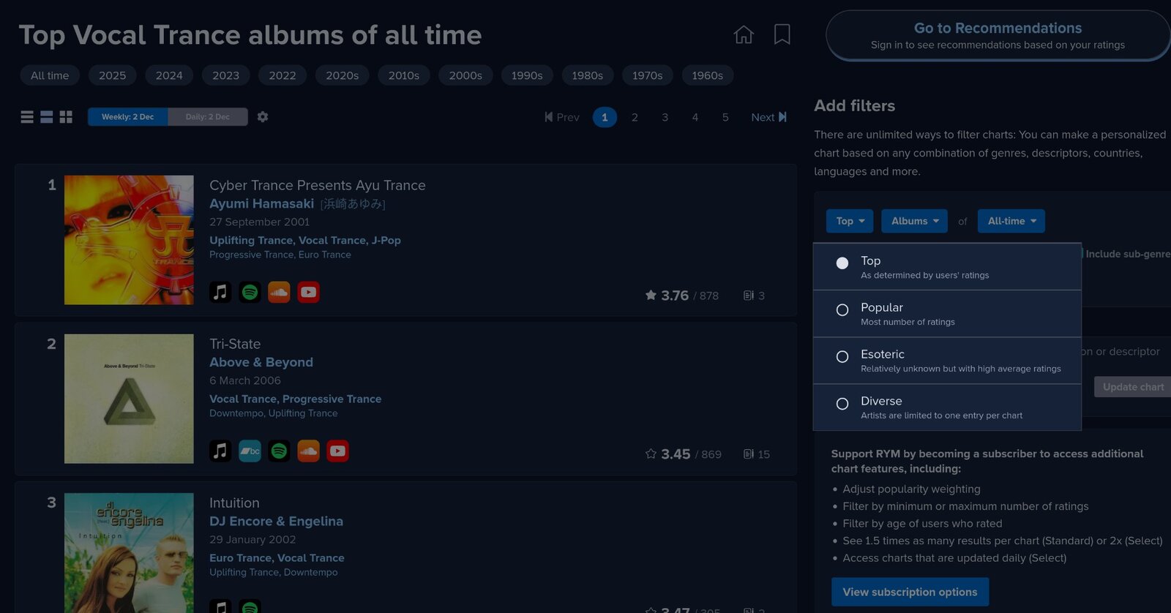
Task: Open Spotify link for Cyber Trance album
Action: click(x=250, y=293)
